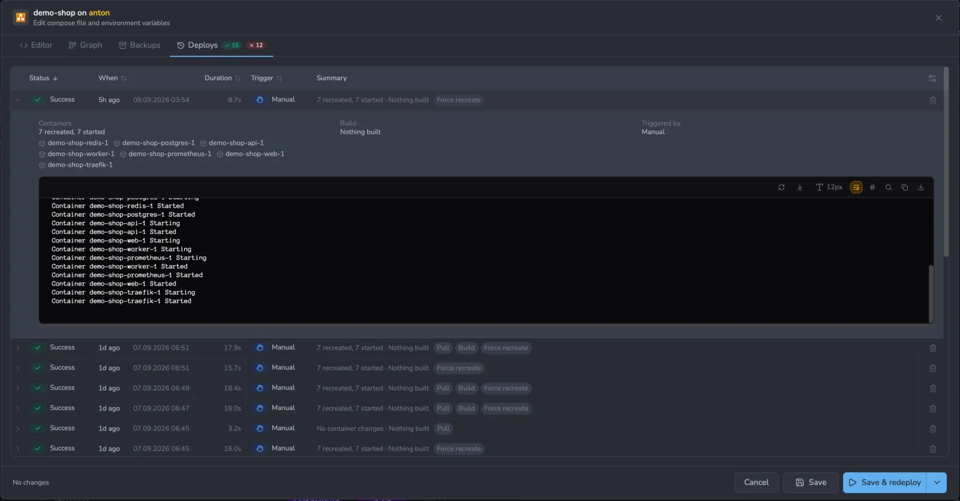Click the 12 failed deploys badge

point(256,45)
